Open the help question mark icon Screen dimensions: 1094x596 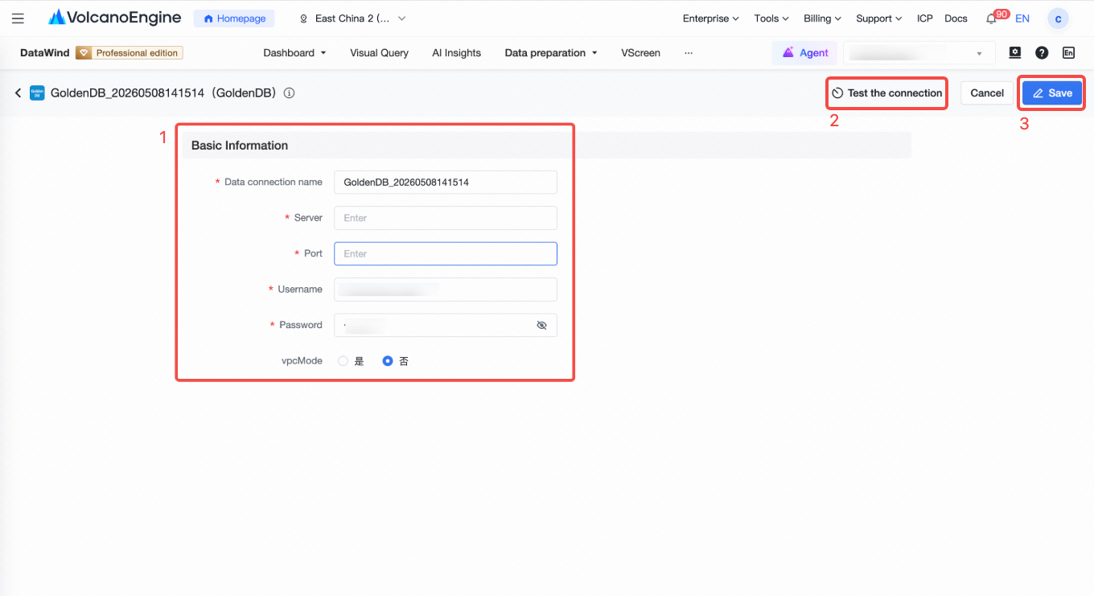click(1042, 53)
